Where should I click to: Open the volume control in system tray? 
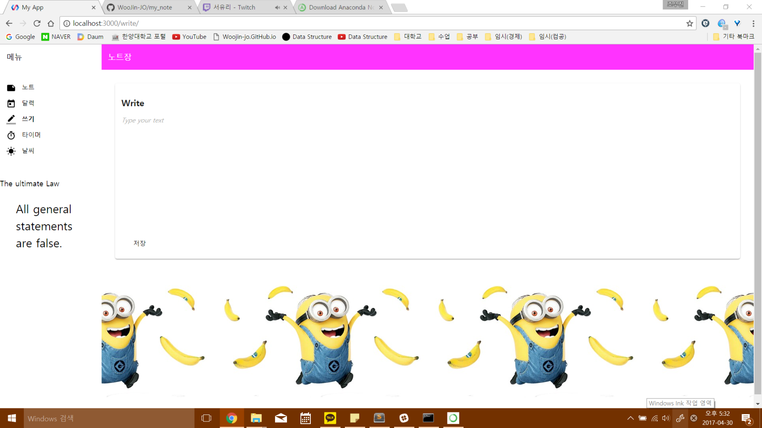coord(666,418)
